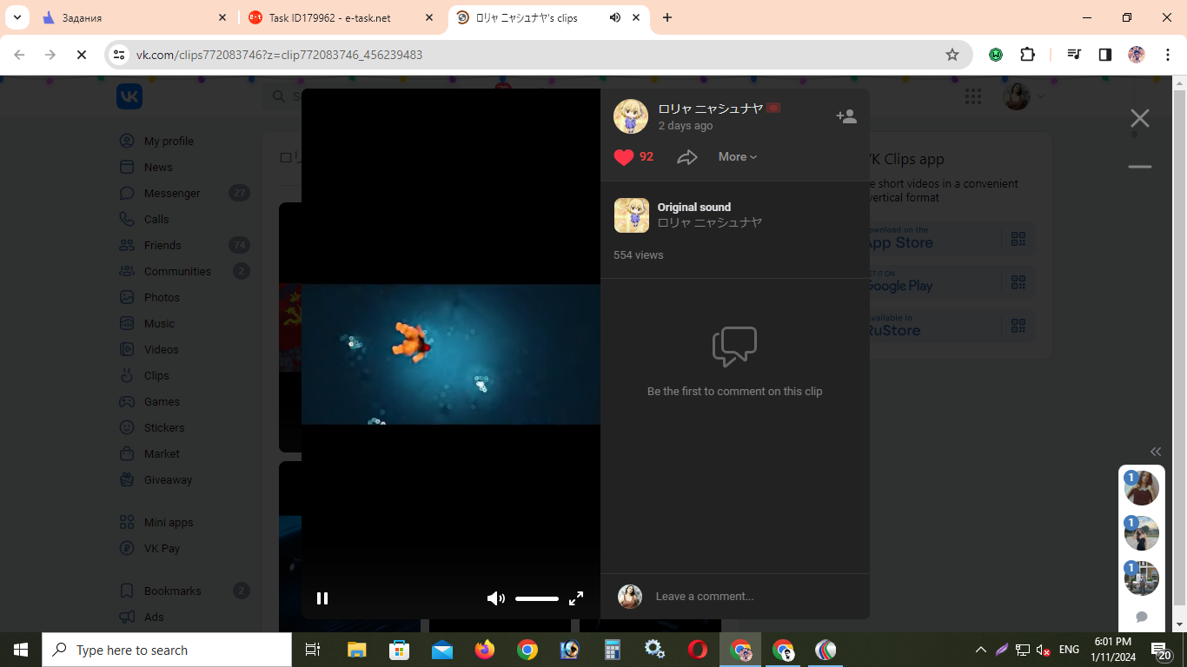Open Messenger in the sidebar

pyautogui.click(x=172, y=193)
